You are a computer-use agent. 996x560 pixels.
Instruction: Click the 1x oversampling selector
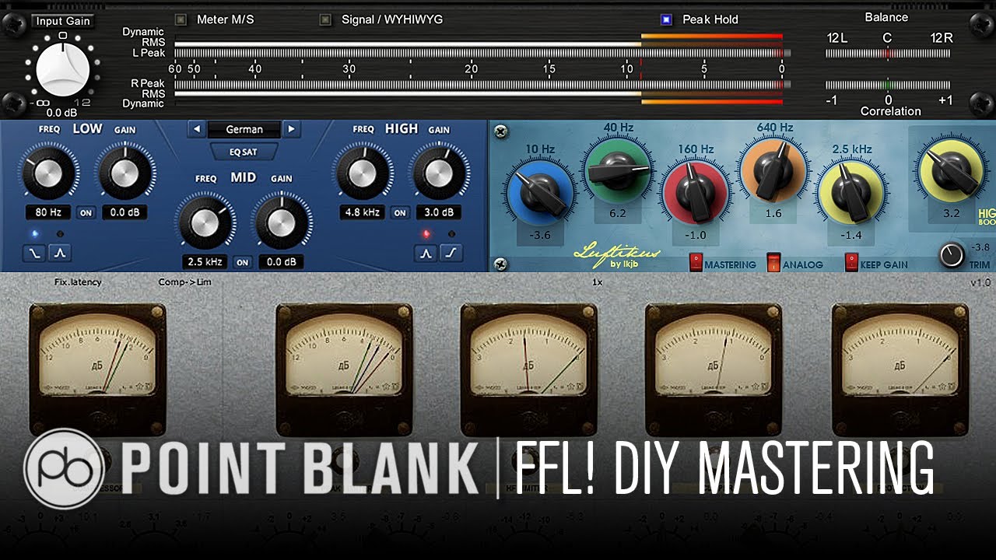pyautogui.click(x=597, y=282)
